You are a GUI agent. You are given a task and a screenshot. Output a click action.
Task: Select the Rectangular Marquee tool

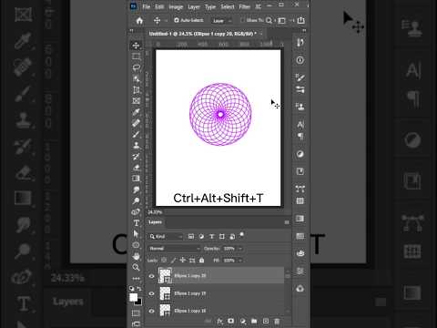136,56
